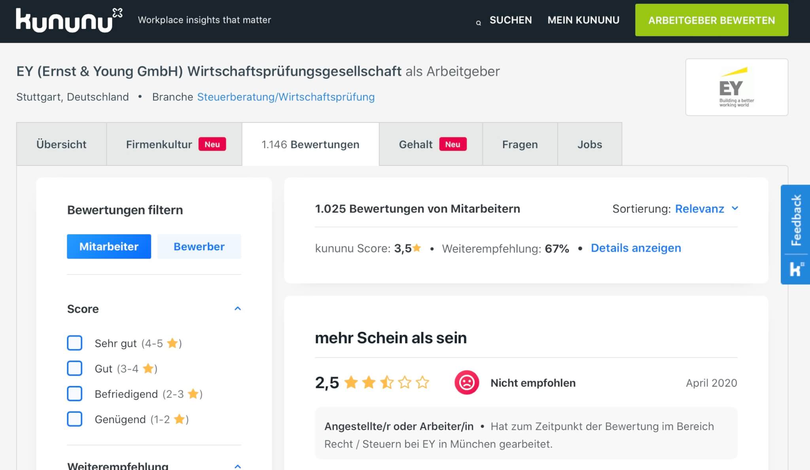Collapse the Weiterempfehlung filter section
This screenshot has width=810, height=470.
(x=238, y=466)
